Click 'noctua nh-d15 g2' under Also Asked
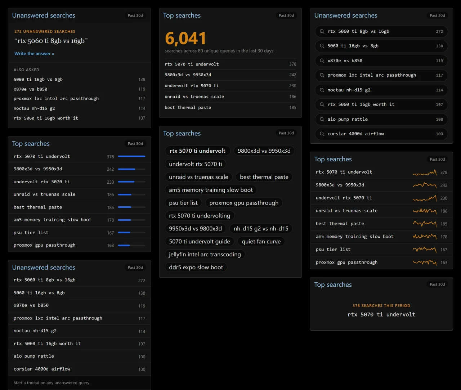 [79, 108]
